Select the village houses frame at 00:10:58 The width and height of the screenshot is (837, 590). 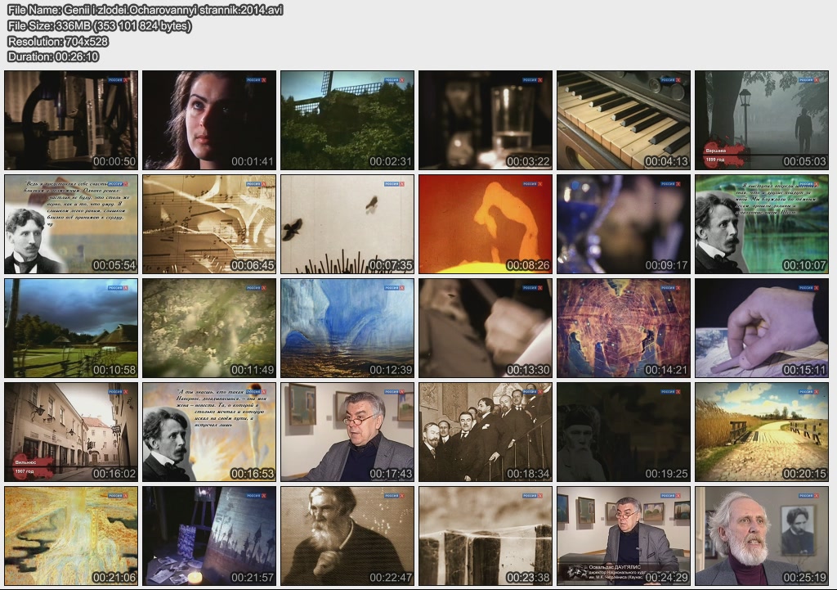point(71,327)
